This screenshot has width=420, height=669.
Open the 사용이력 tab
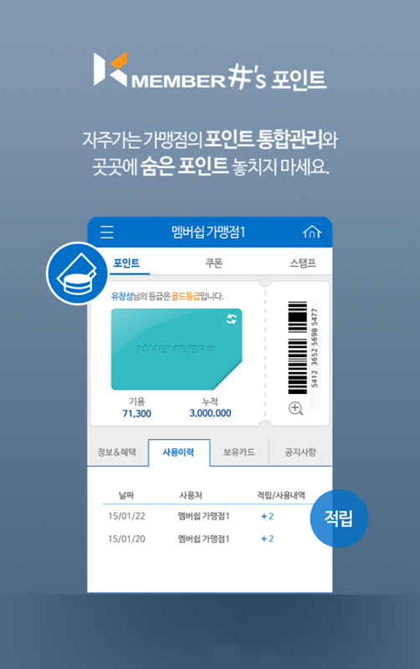pos(178,452)
